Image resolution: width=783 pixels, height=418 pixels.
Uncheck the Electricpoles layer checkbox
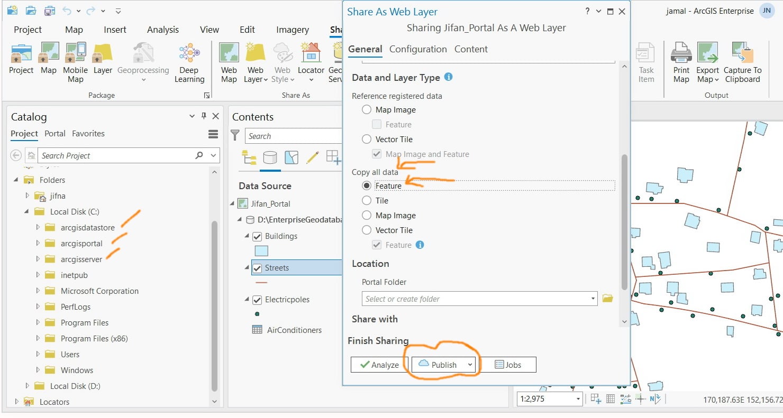(x=257, y=300)
